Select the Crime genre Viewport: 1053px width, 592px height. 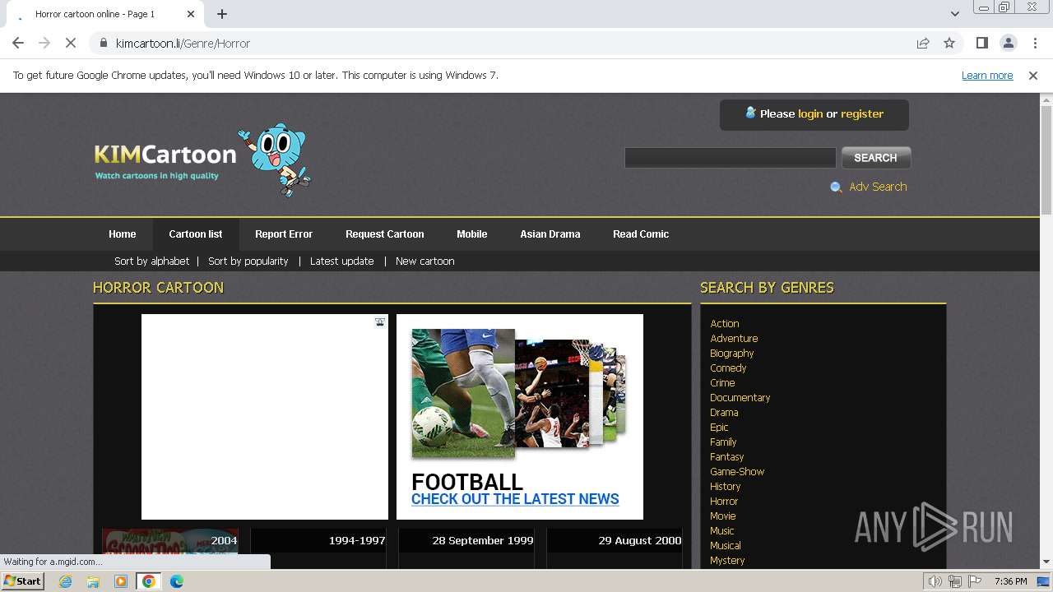tap(722, 383)
